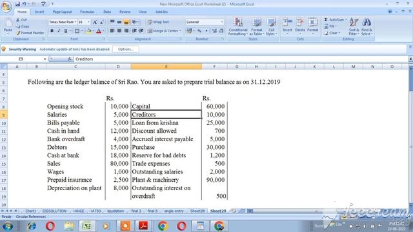Click the Insert Function fx button
Viewport: 413px width, 232px height.
click(69, 59)
